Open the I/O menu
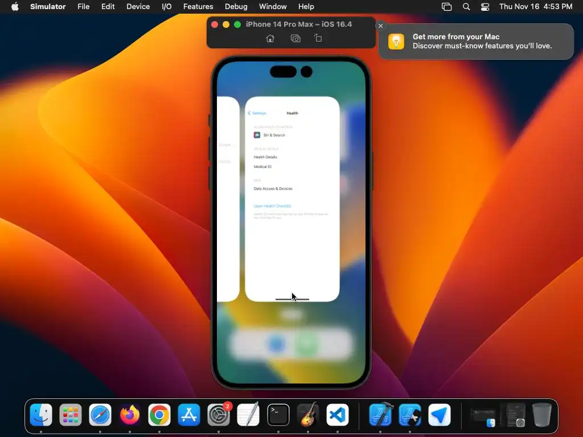The width and height of the screenshot is (583, 437). [167, 7]
